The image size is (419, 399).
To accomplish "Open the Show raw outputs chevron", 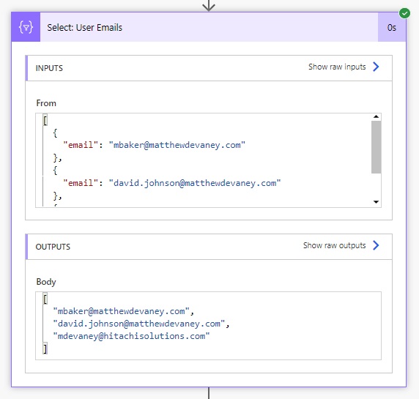I will point(376,245).
